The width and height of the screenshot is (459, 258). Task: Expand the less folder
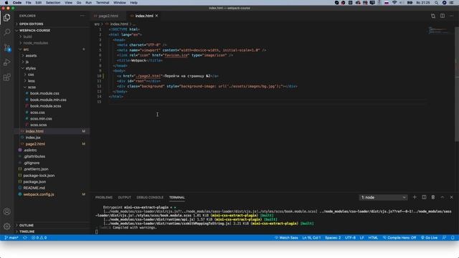(x=31, y=81)
